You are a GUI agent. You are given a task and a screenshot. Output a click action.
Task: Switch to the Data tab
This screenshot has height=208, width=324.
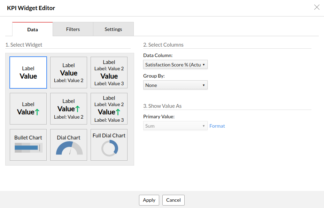32,29
